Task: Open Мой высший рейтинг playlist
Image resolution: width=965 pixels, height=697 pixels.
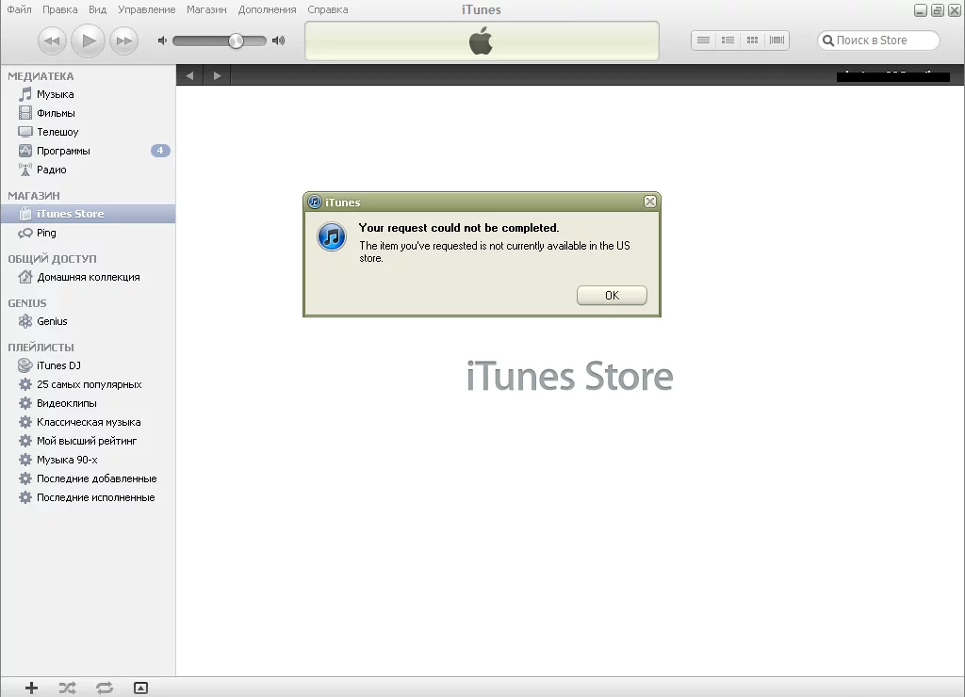Action: click(88, 441)
